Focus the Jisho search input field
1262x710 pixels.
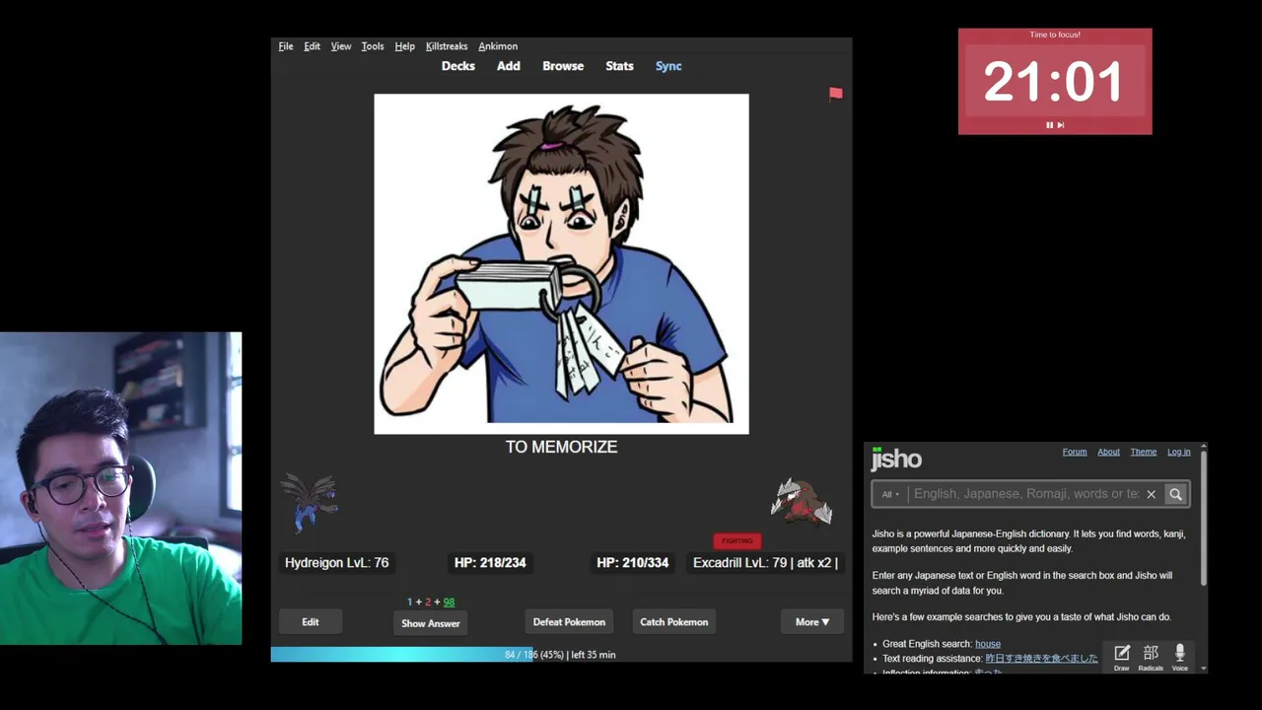tap(1025, 494)
